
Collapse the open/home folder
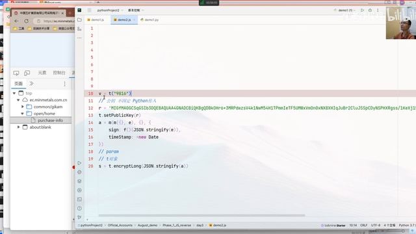point(23,114)
